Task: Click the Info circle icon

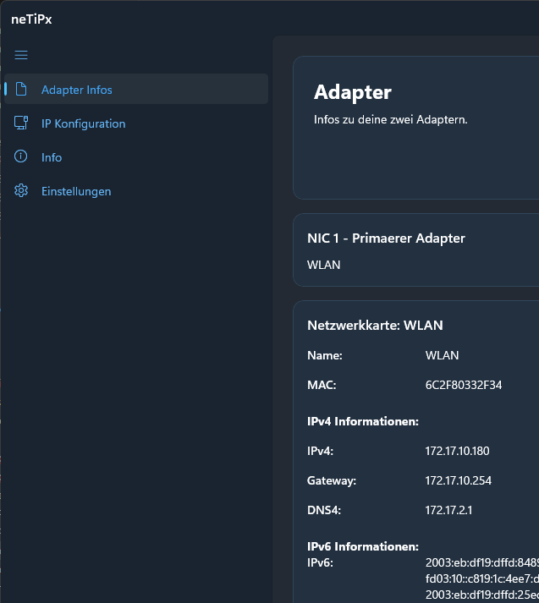Action: (21, 156)
